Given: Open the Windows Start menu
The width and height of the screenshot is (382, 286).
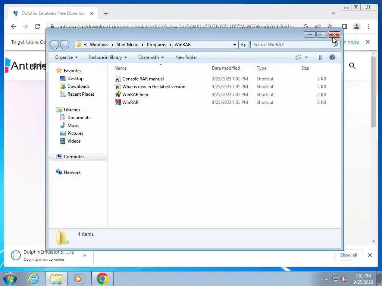Looking at the screenshot, I should [10, 279].
